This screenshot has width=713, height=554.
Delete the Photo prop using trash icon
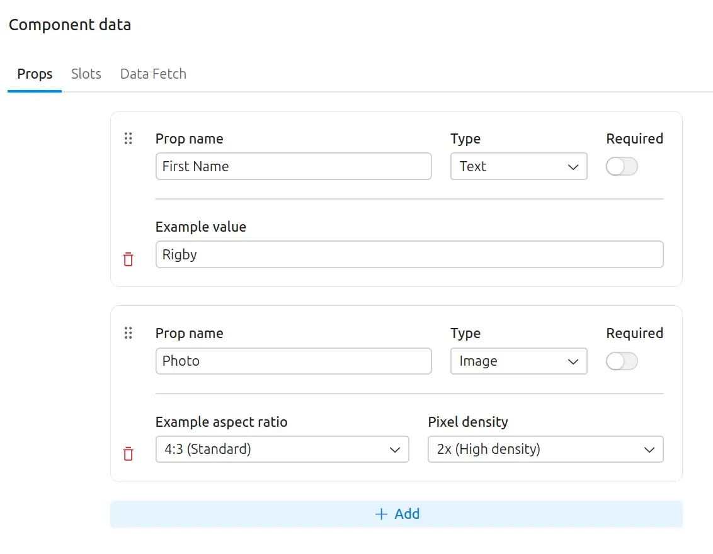(128, 454)
